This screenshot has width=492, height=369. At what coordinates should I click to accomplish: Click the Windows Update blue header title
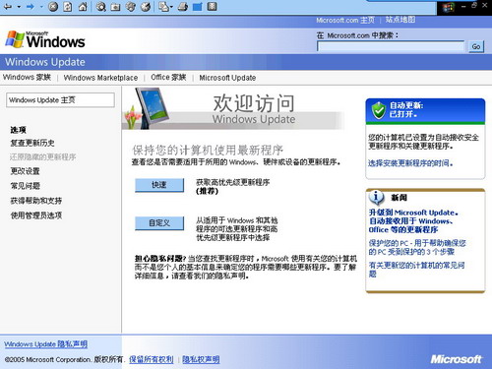[45, 62]
